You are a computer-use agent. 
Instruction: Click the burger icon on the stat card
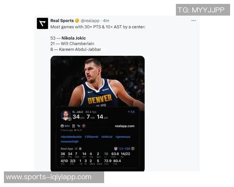(84, 126)
